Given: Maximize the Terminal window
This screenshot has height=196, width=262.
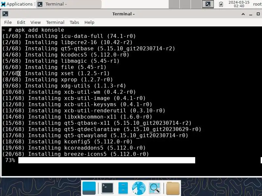Looking at the screenshot, I should pyautogui.click(x=258, y=14).
